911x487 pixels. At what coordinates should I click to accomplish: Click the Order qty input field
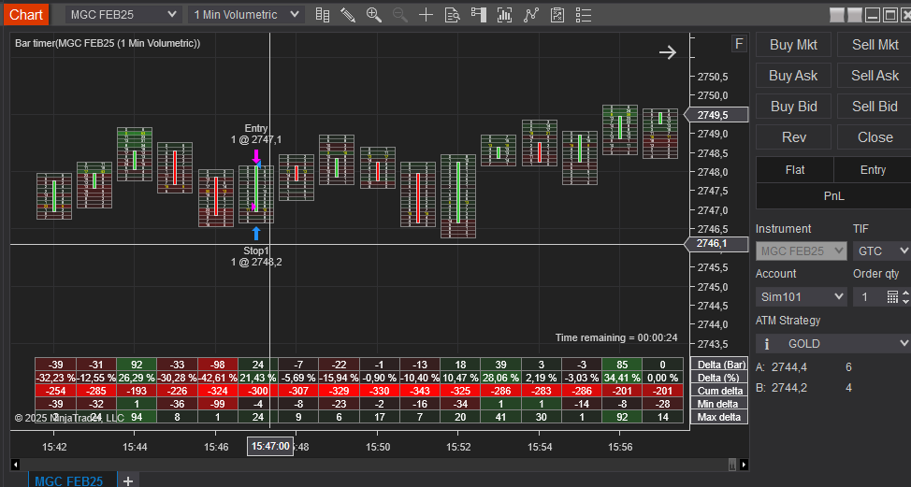(x=870, y=297)
